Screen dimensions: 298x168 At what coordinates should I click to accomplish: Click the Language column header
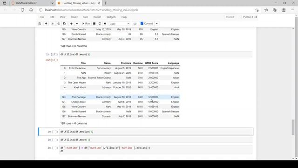[x=173, y=63]
